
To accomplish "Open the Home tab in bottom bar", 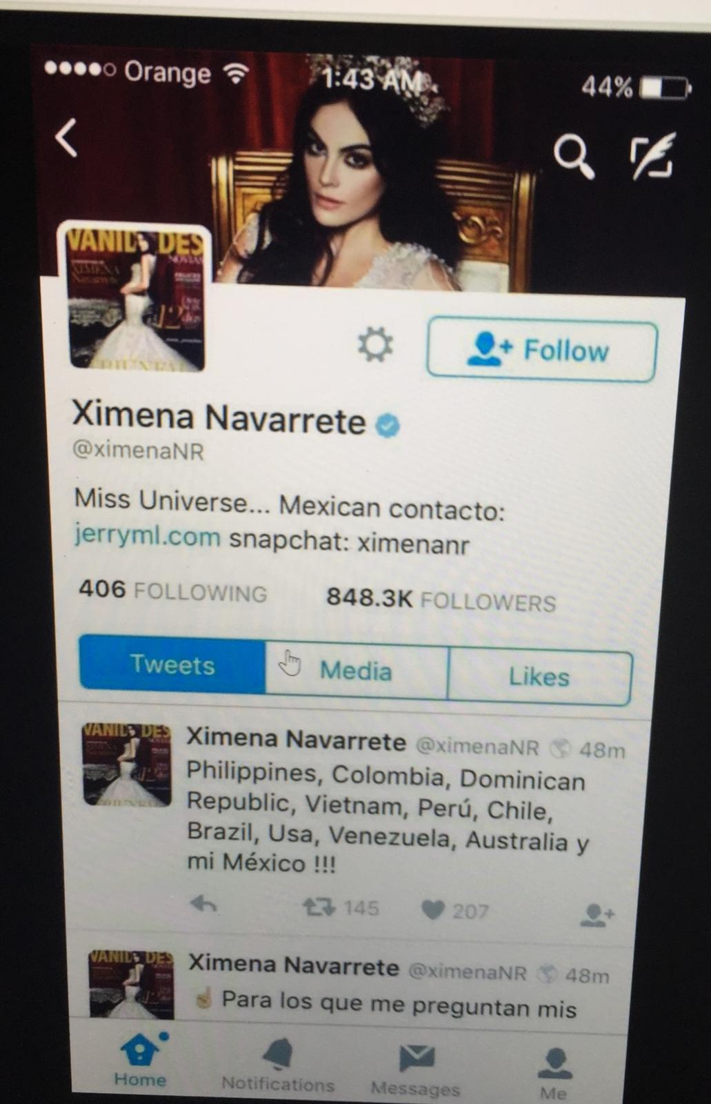I will point(141,1061).
